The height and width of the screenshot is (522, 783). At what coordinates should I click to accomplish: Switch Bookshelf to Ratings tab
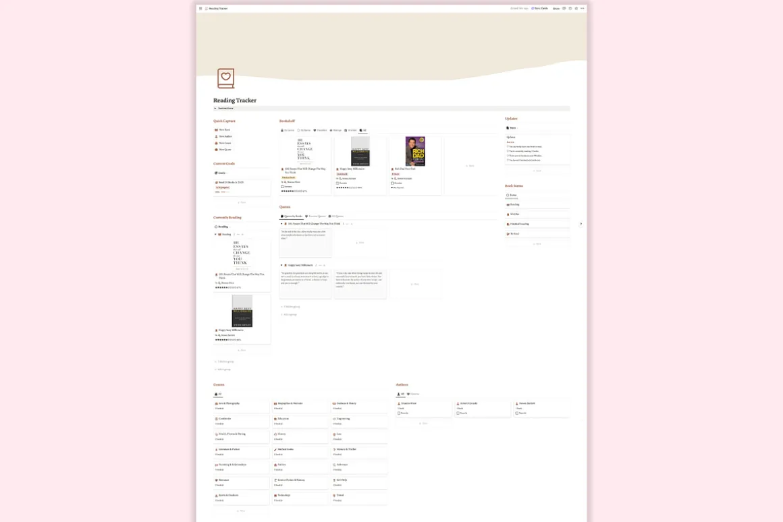(x=336, y=130)
